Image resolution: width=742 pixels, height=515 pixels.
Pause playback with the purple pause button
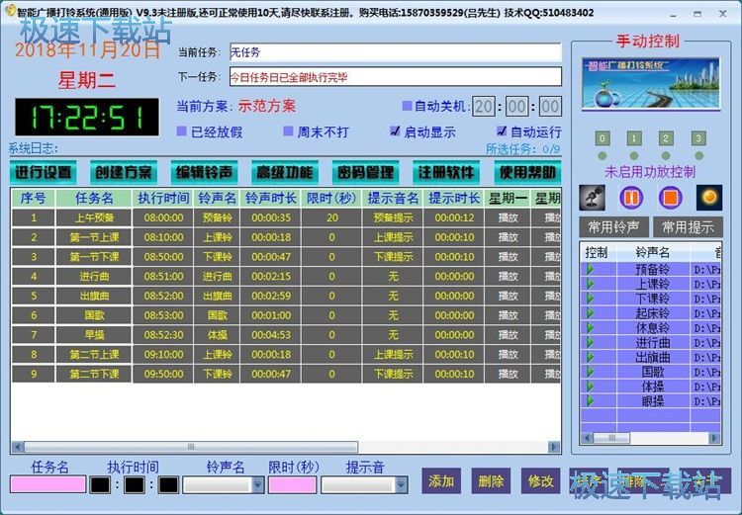pos(631,198)
